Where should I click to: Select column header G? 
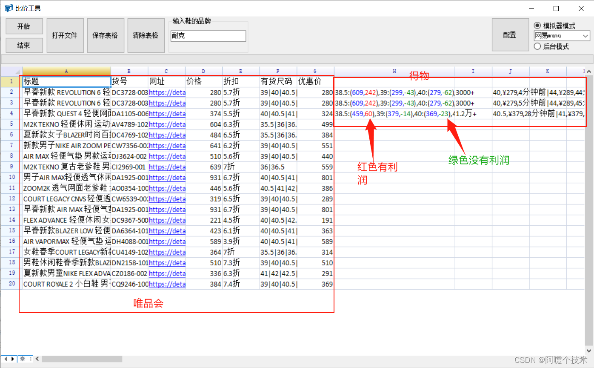[315, 71]
